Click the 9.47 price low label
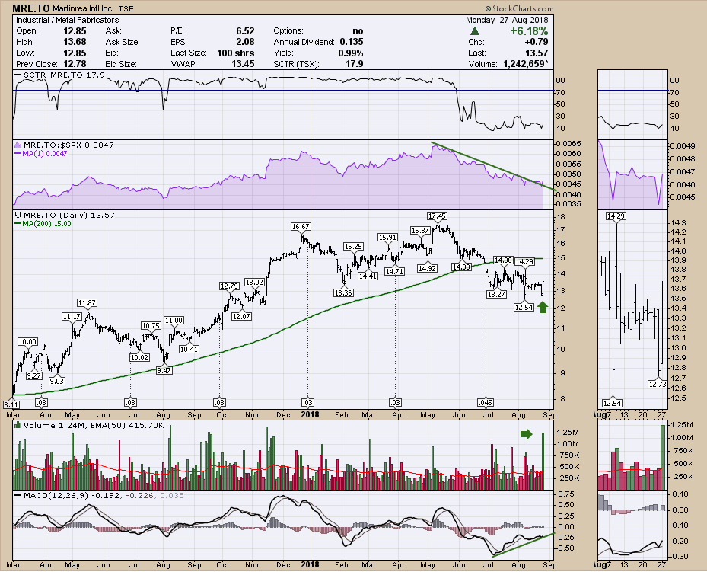 click(x=164, y=370)
